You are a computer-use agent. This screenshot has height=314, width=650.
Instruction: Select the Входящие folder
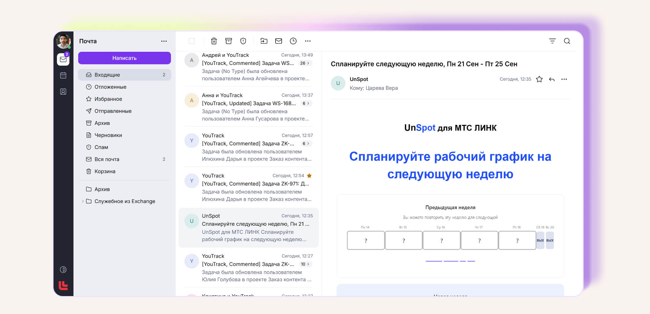(125, 75)
